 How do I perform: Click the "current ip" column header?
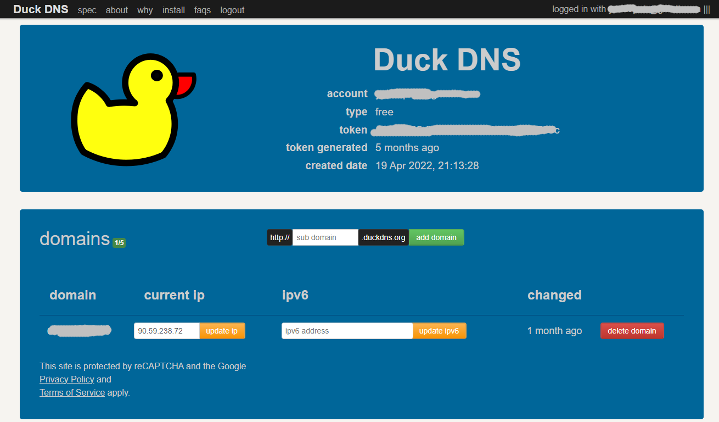click(x=175, y=295)
